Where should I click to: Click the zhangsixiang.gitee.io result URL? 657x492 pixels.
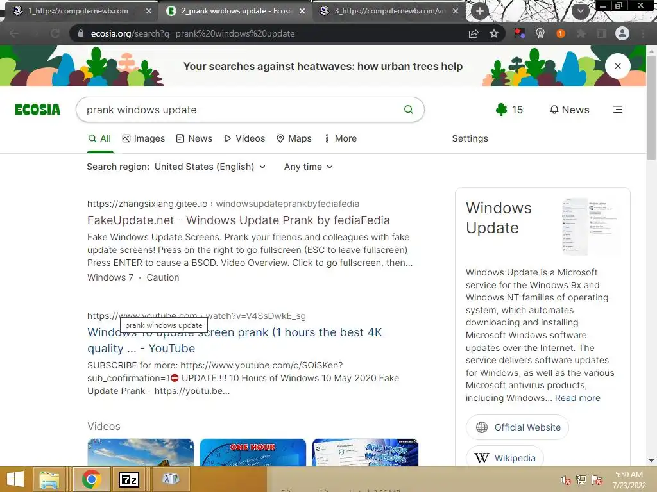click(223, 204)
